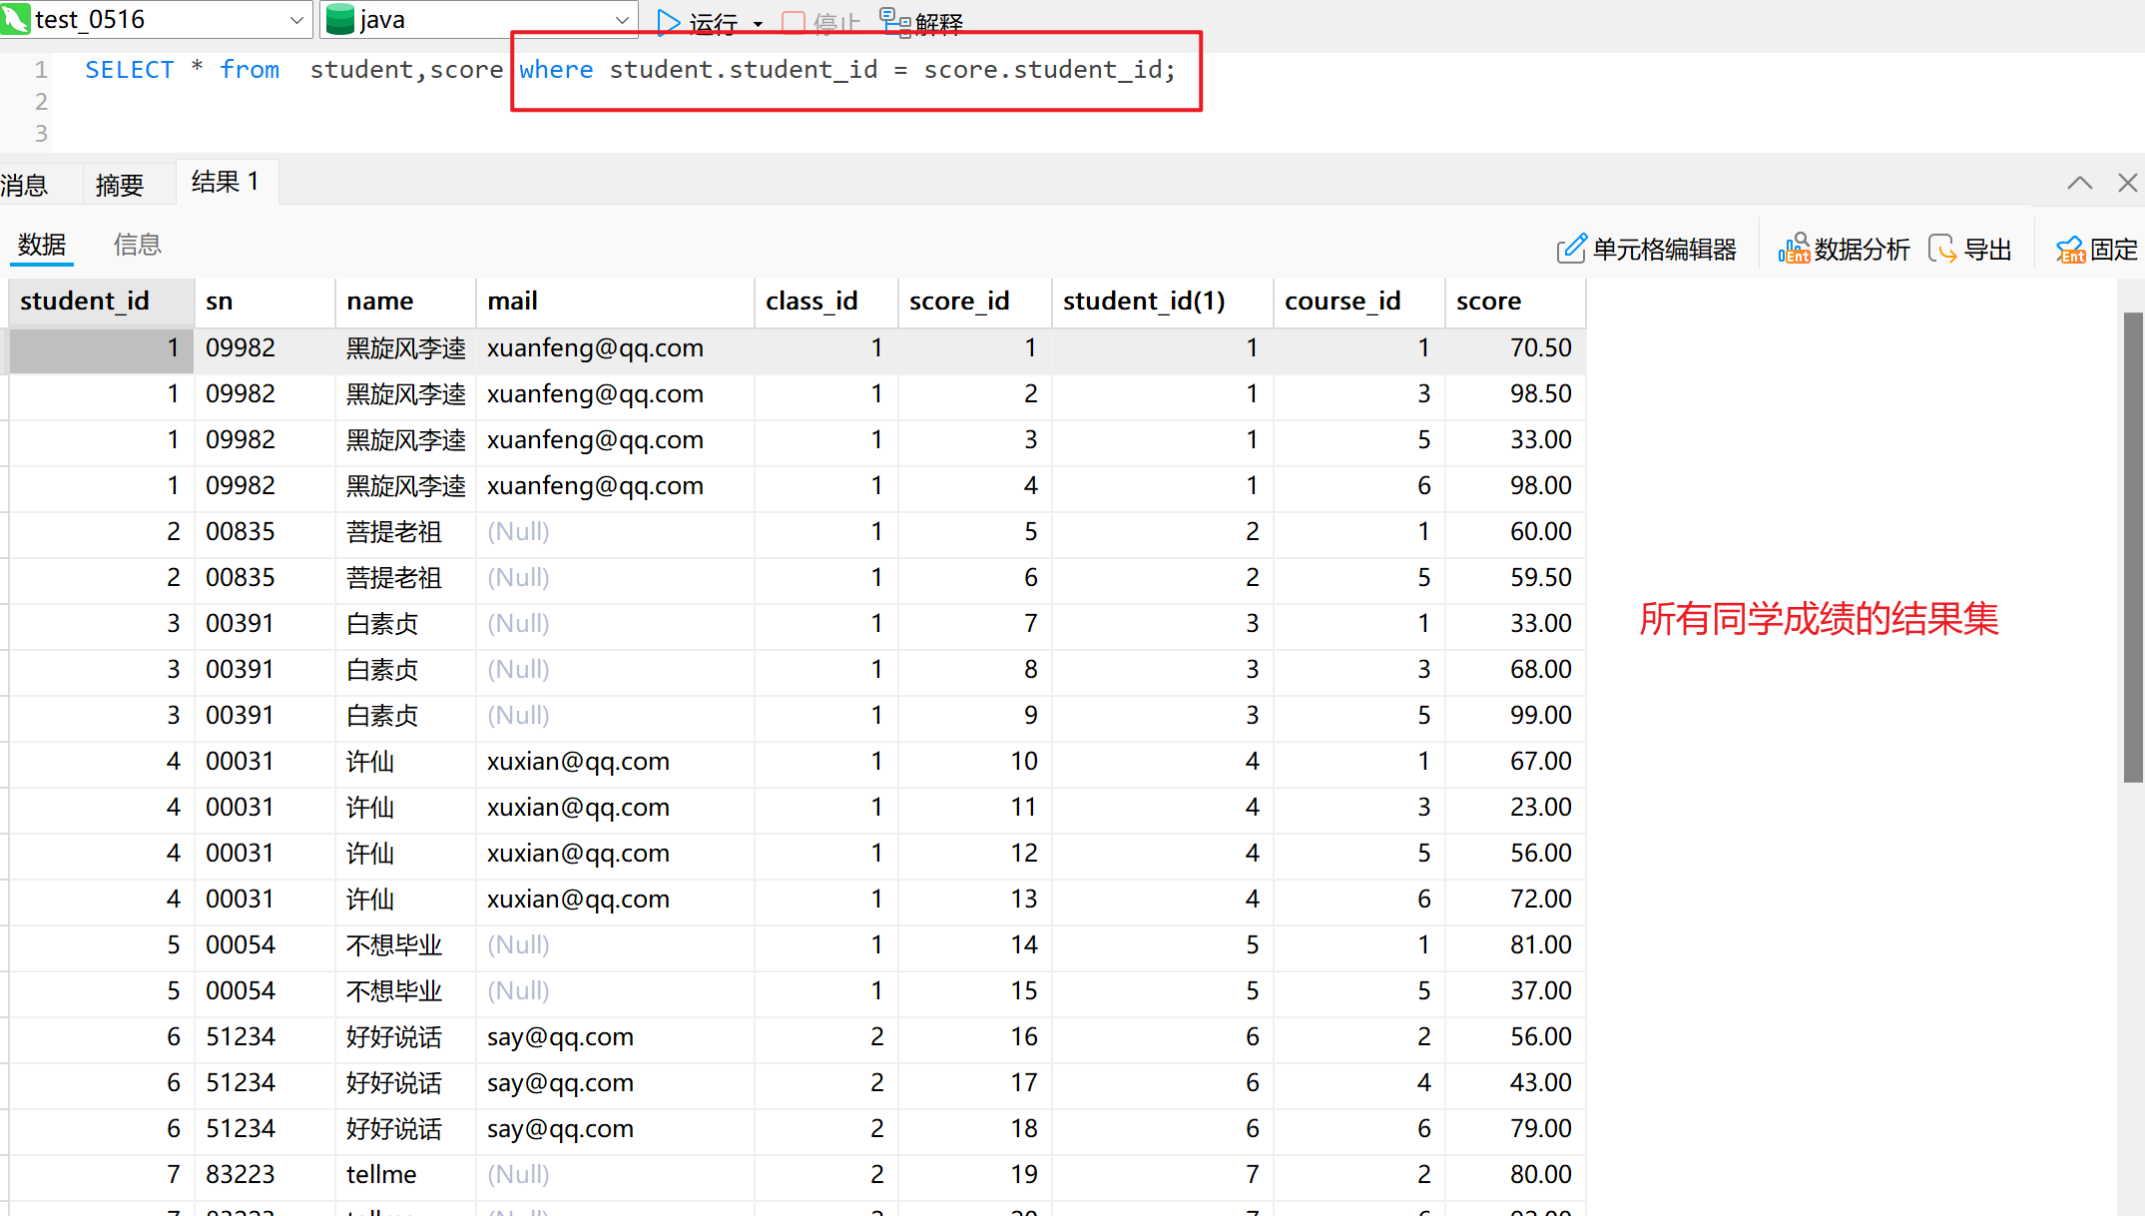
Task: Click the Export (导出) icon
Action: [1942, 249]
